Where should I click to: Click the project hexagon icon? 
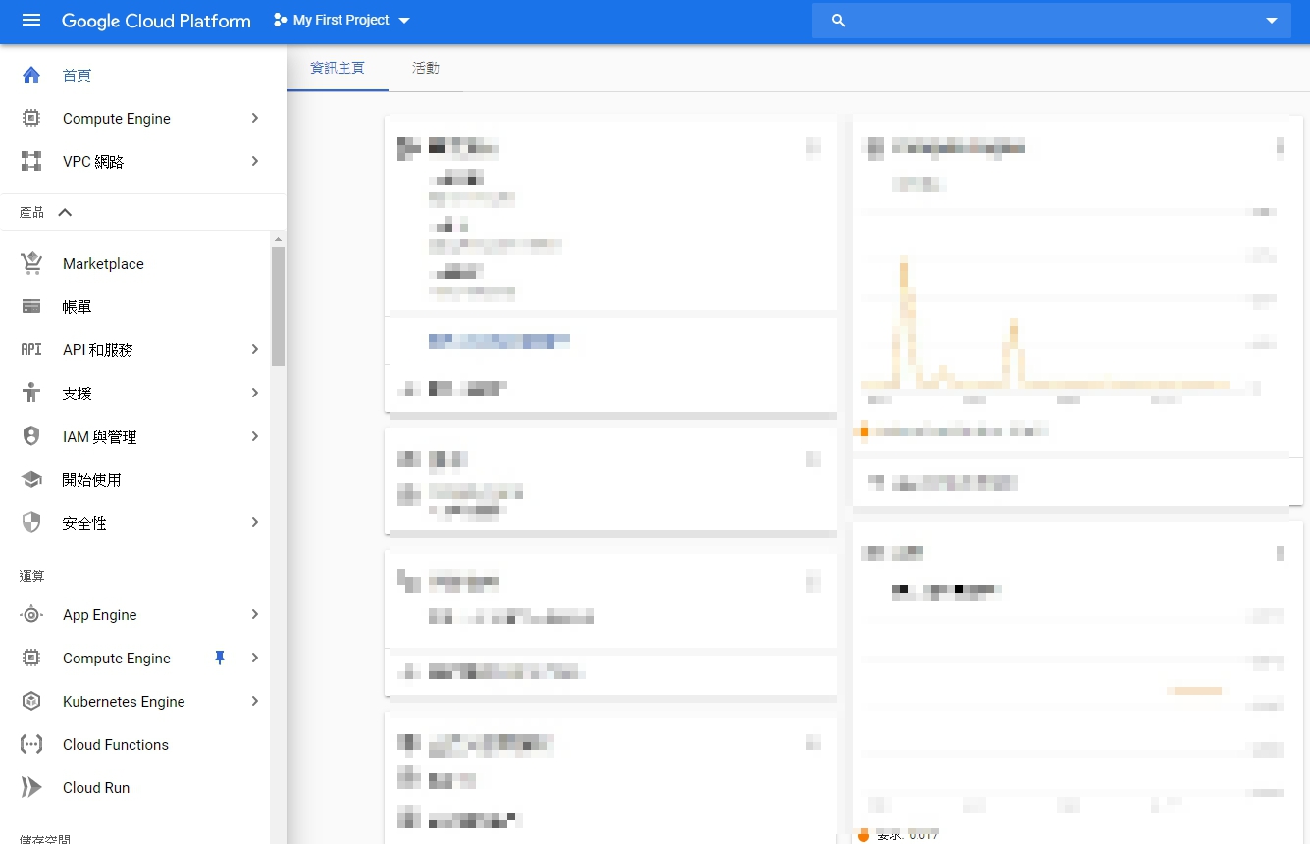281,20
